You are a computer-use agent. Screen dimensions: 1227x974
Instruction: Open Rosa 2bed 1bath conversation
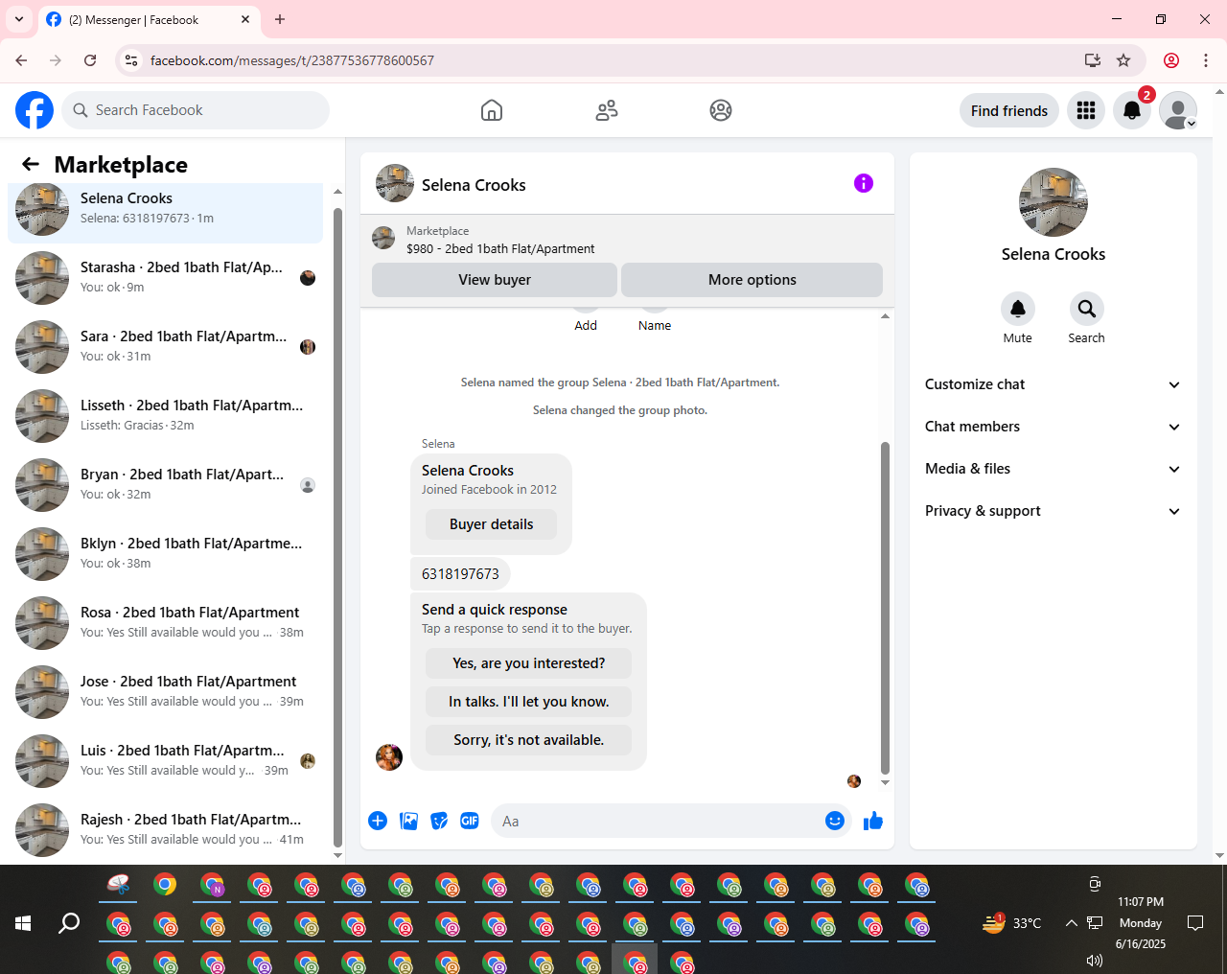point(165,623)
